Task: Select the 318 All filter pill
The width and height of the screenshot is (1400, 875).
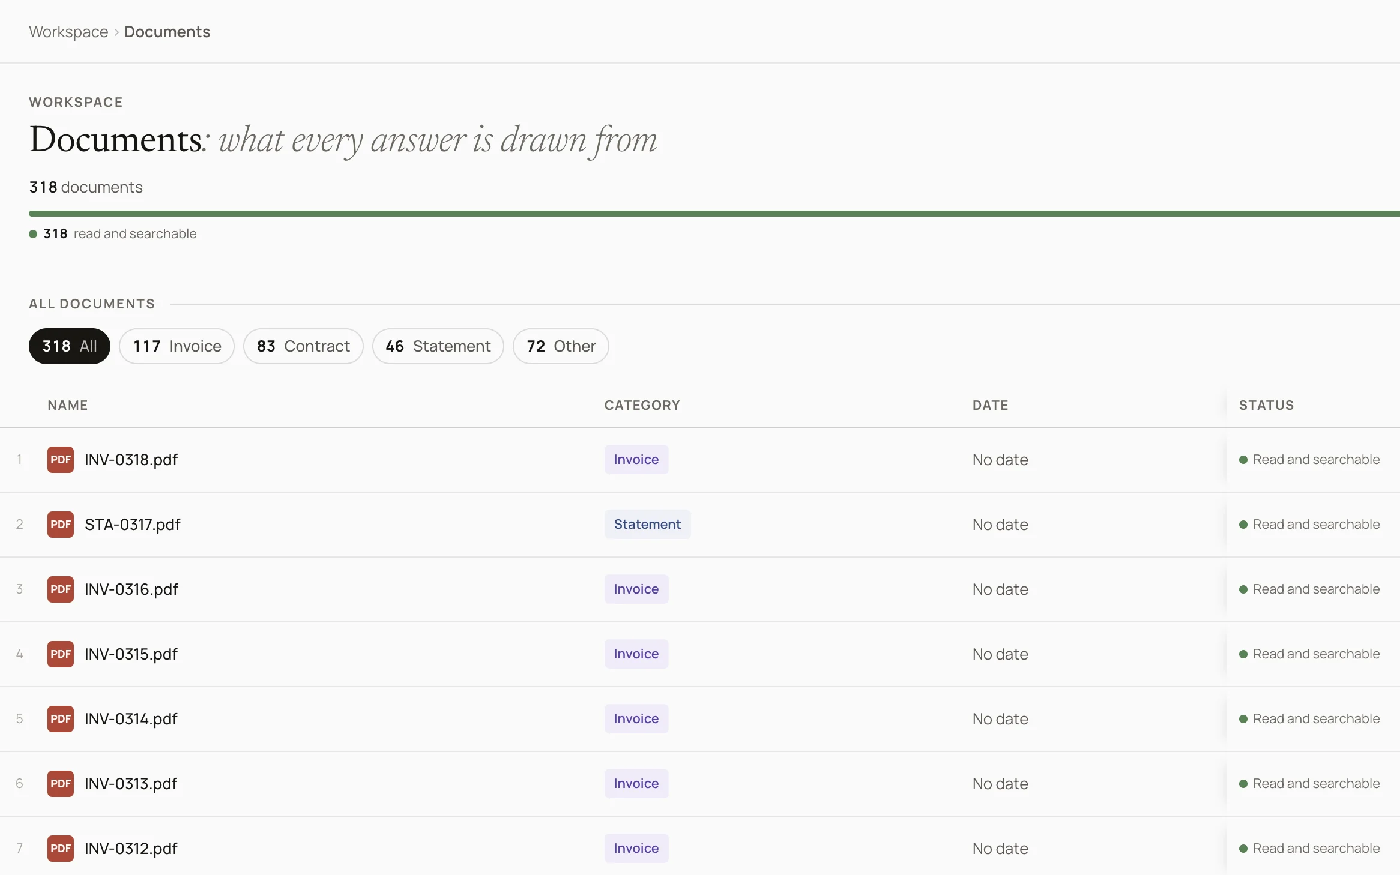Action: click(x=70, y=346)
